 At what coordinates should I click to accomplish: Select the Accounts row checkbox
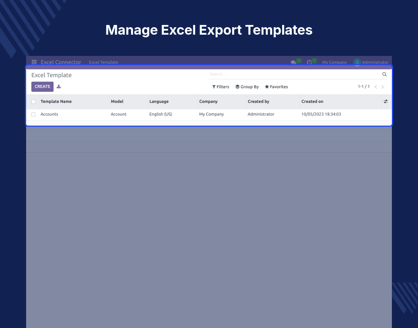33,114
